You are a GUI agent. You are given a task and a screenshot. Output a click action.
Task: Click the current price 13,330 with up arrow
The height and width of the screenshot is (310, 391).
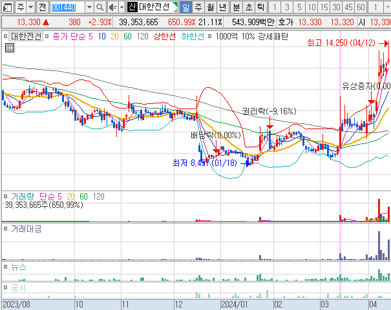33,23
